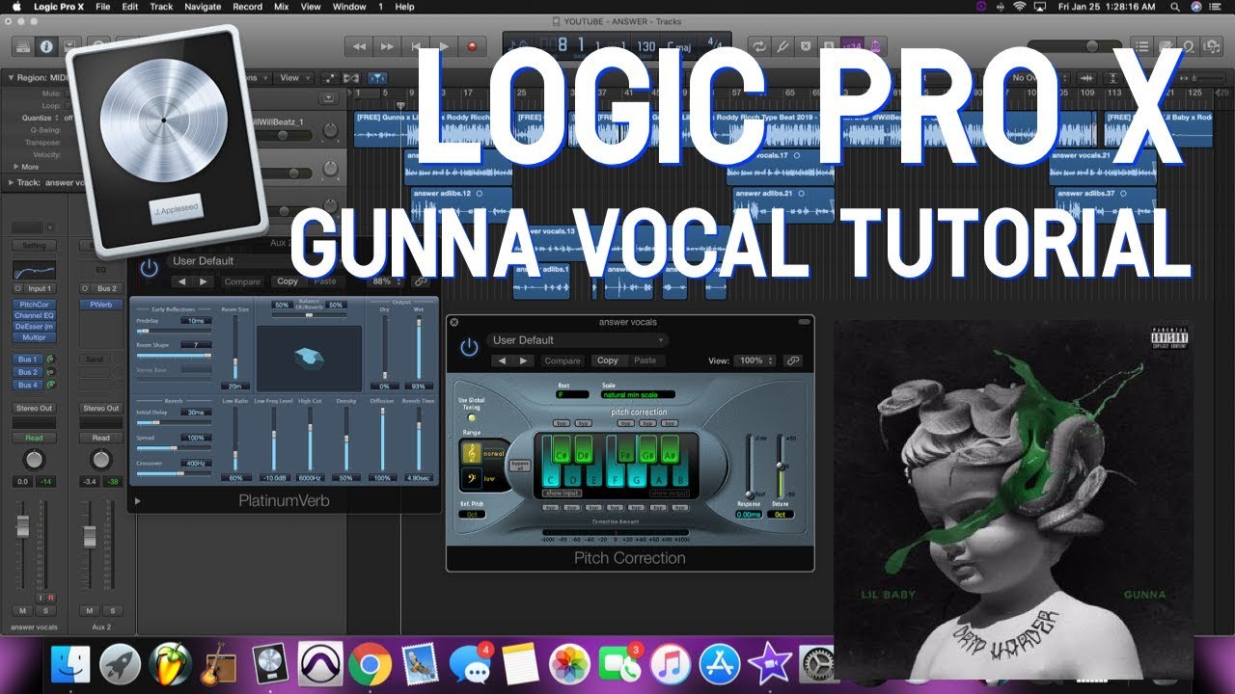Screen dimensions: 1235x694
Task: Open the List Editors button
Action: click(x=1142, y=45)
